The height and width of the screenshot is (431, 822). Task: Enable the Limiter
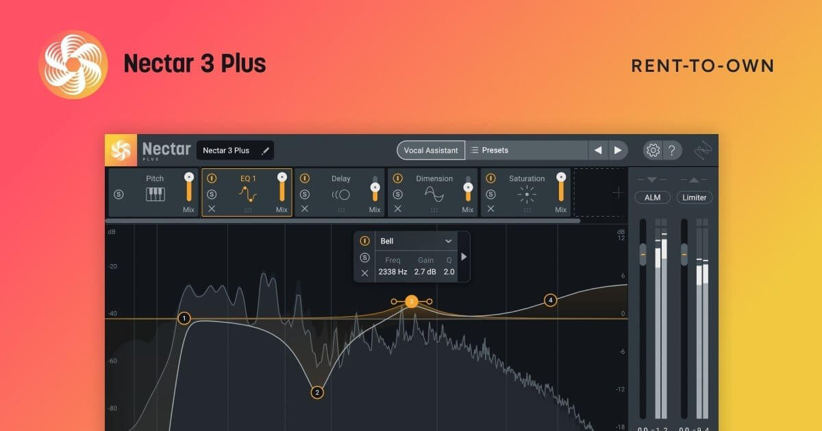[x=694, y=197]
